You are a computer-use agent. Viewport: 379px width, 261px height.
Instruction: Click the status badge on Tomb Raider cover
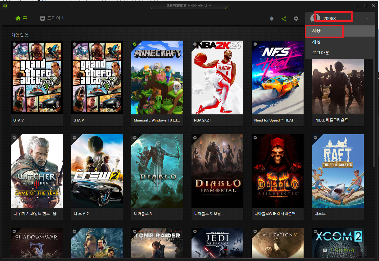pyautogui.click(x=135, y=232)
